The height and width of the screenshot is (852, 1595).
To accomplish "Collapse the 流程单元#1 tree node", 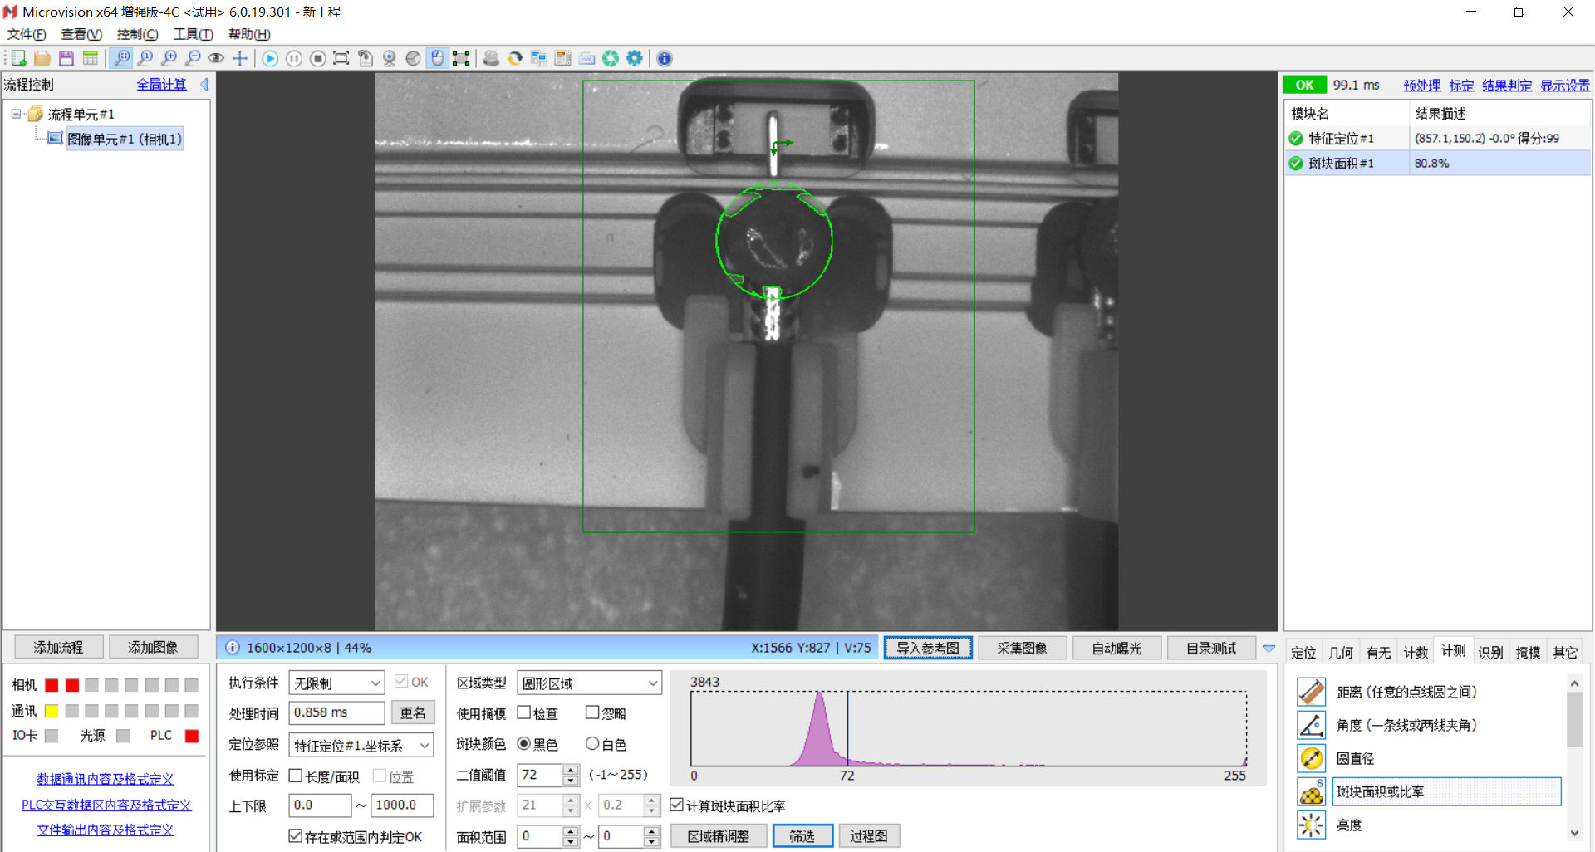I will pos(16,114).
